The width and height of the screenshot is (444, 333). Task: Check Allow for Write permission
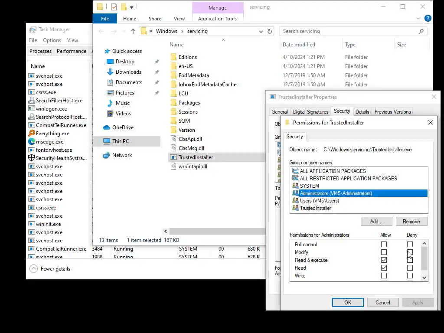click(384, 275)
